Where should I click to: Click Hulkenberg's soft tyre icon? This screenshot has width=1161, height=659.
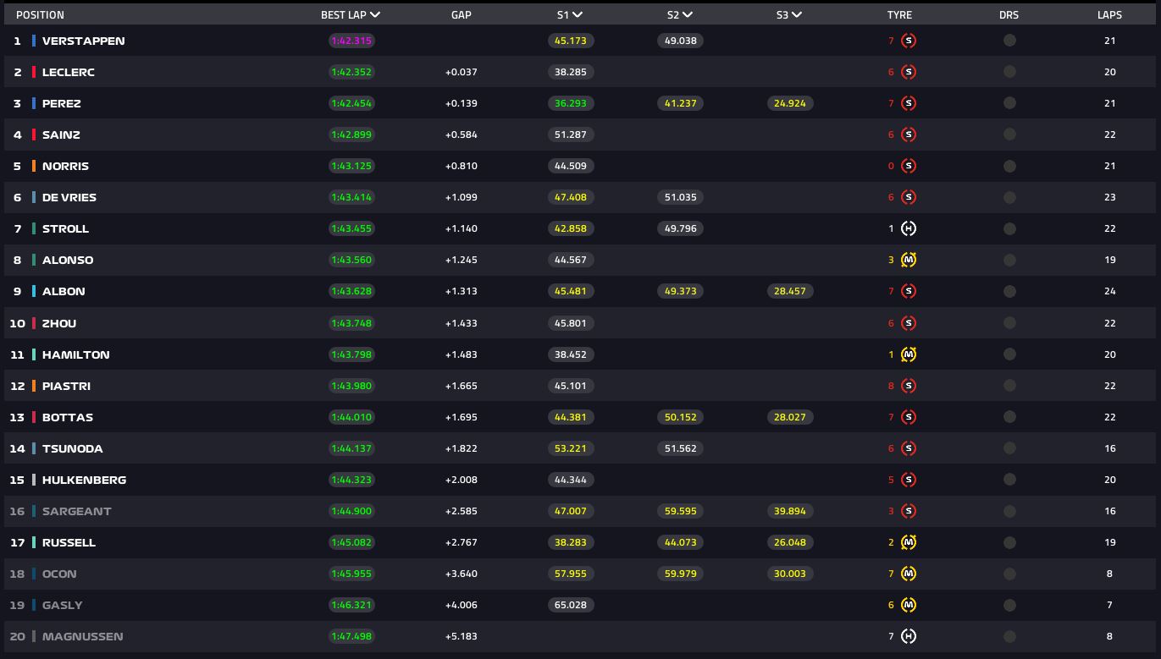tap(909, 480)
